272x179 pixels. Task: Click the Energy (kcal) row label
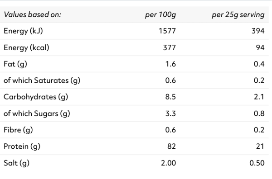[x=26, y=47]
